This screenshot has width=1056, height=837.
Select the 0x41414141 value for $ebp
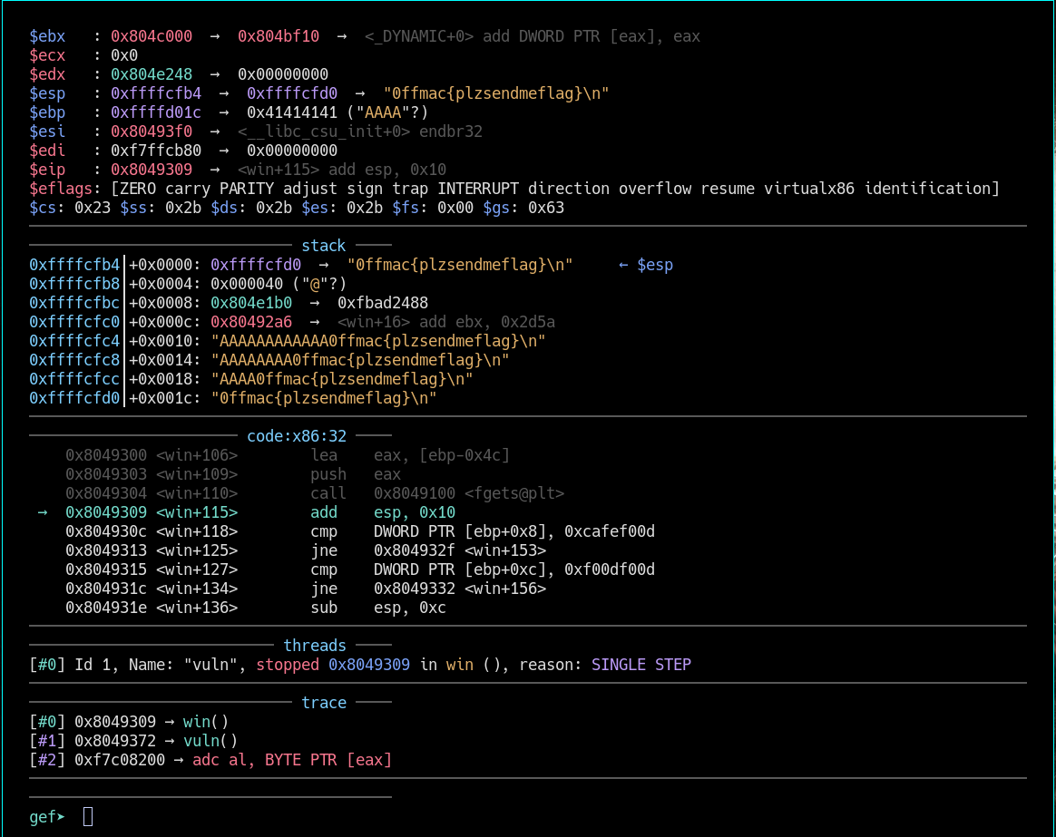(x=291, y=112)
